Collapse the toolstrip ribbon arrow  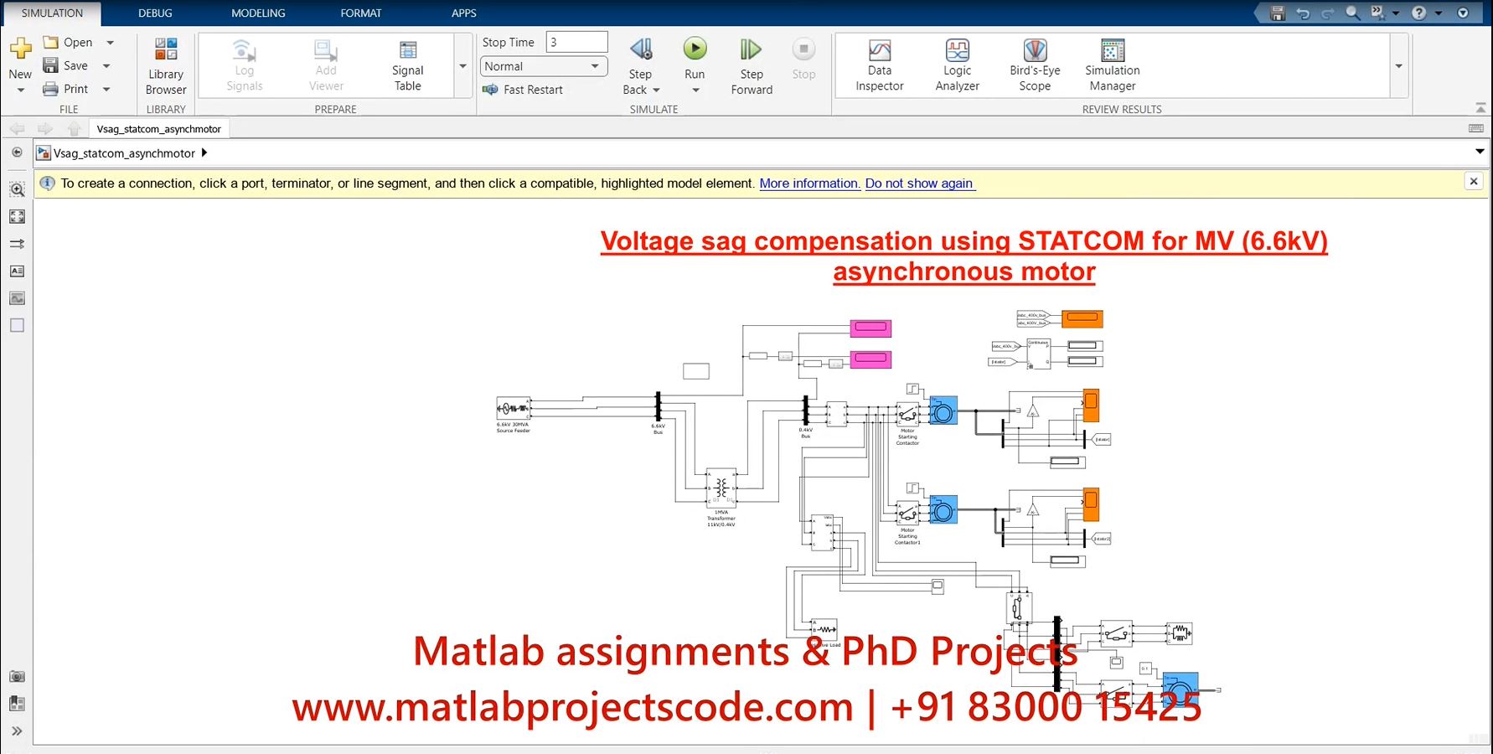click(1480, 108)
